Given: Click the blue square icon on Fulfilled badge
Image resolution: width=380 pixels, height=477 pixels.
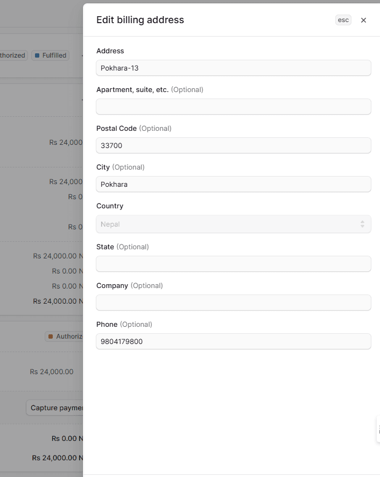Looking at the screenshot, I should [36, 55].
